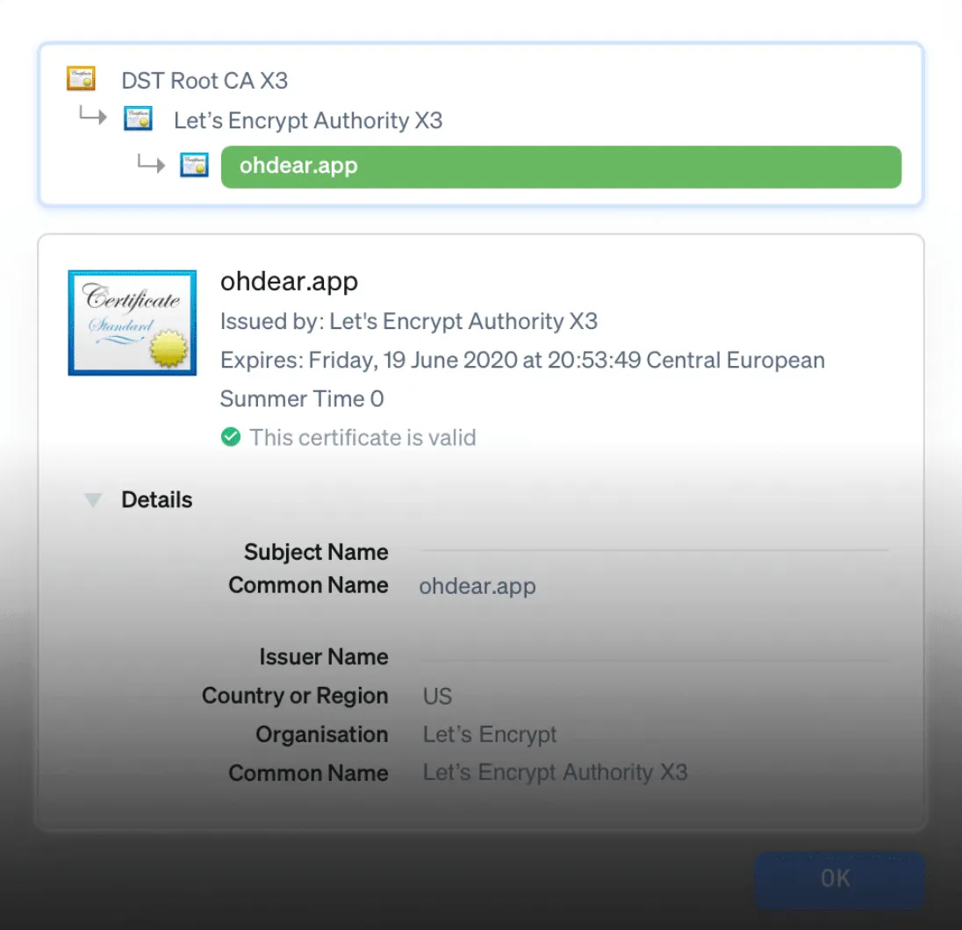
Task: Select the green highlighted ohdear.app row
Action: tap(560, 167)
